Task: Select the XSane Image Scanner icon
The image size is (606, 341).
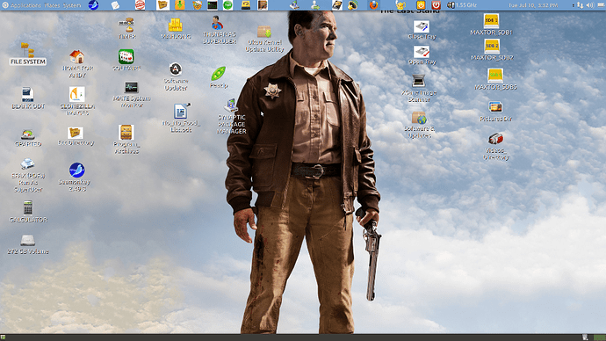Action: 419,88
